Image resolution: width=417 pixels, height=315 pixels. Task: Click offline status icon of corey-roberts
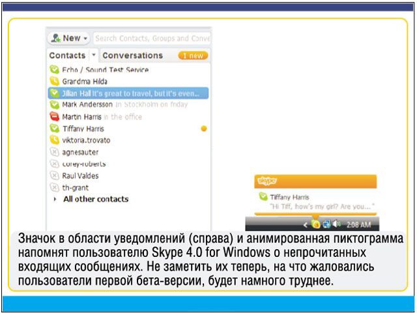point(54,164)
